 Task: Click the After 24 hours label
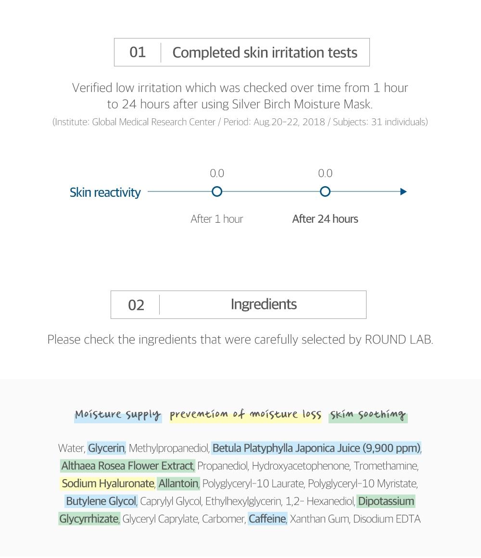[x=325, y=219]
